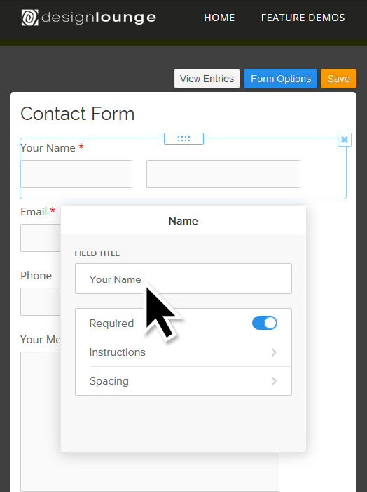The height and width of the screenshot is (492, 367).
Task: Open Form Options
Action: click(281, 79)
